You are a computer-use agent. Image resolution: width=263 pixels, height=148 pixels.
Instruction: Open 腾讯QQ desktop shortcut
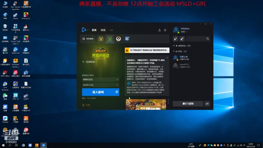point(26,28)
